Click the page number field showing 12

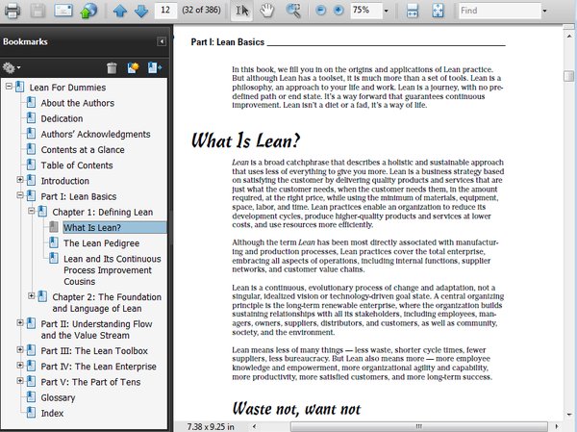tap(165, 11)
